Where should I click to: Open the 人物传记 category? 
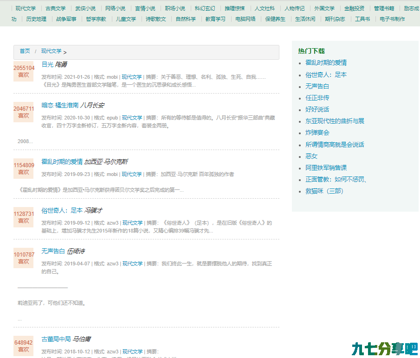point(294,8)
